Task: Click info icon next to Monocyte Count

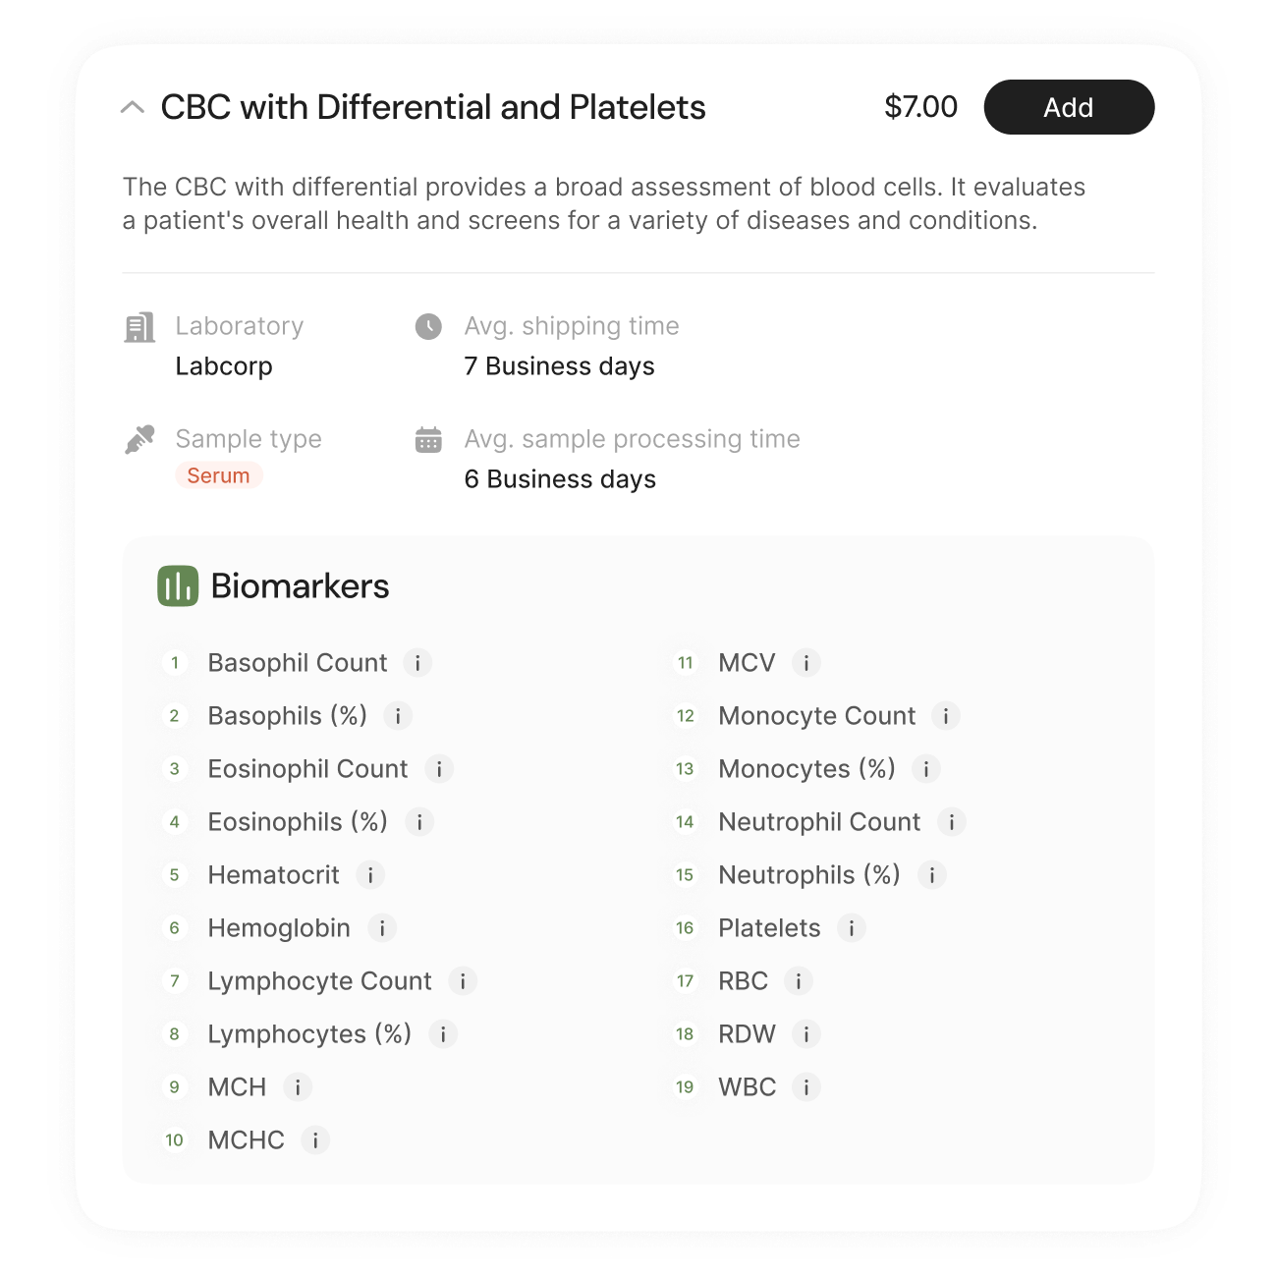Action: coord(946,716)
